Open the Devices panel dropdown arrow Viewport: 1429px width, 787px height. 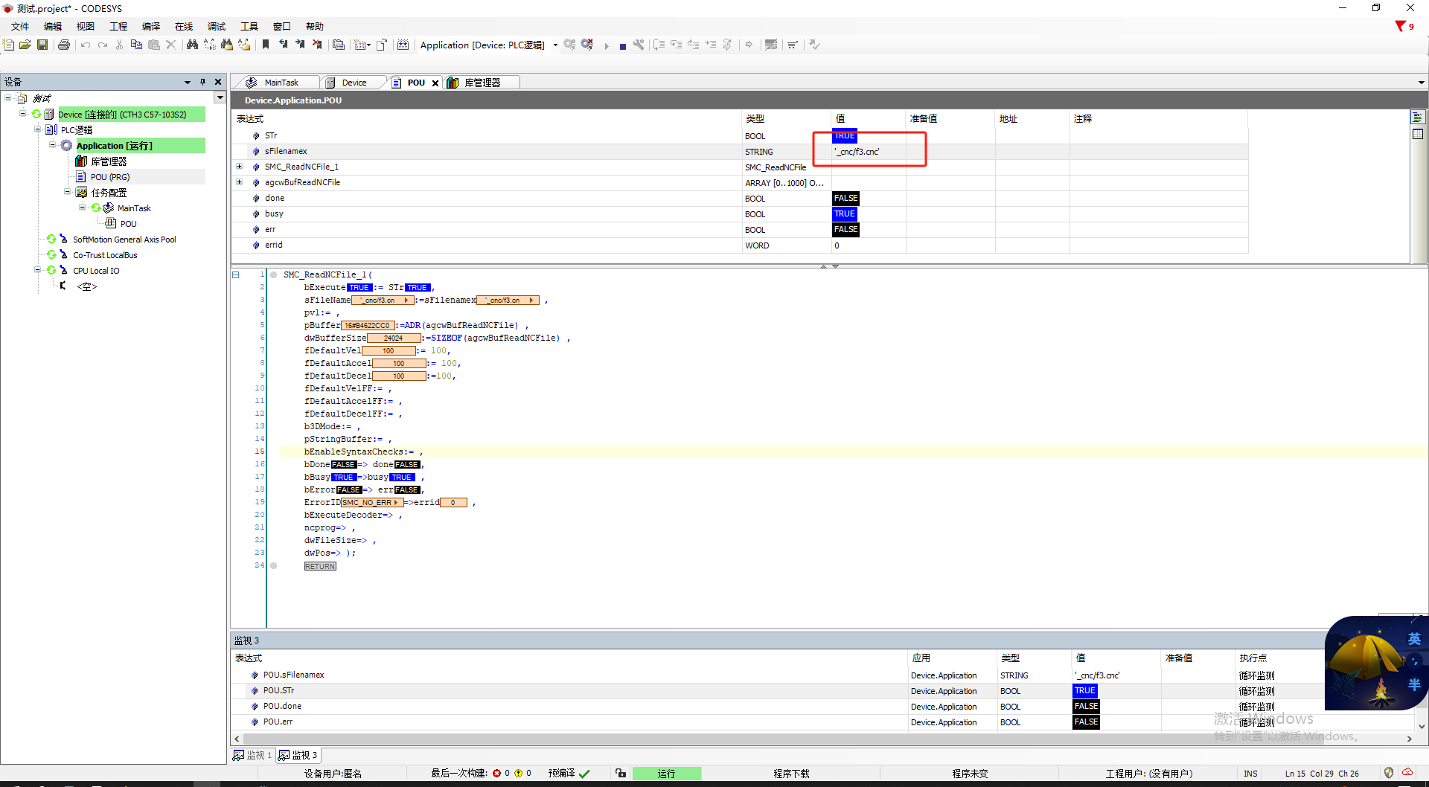(x=188, y=82)
